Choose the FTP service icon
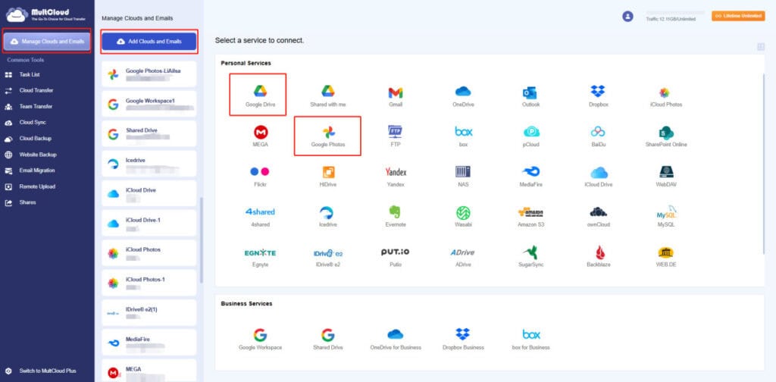Screen dimensions: 776x382 395,132
